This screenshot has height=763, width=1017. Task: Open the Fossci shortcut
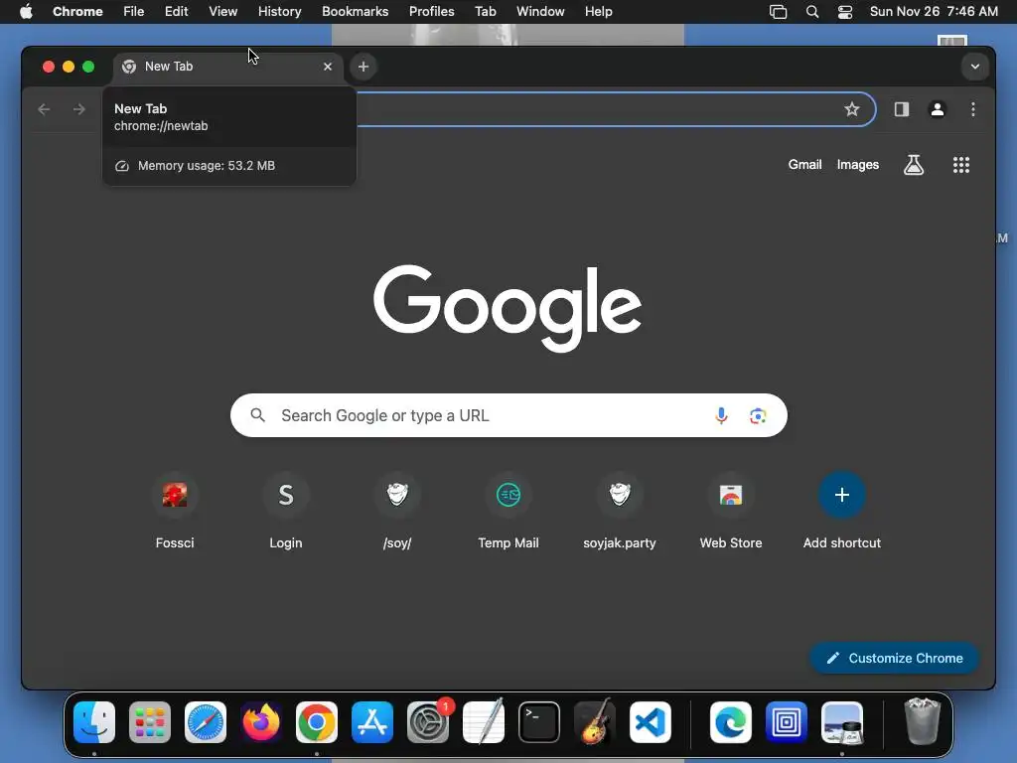click(175, 513)
